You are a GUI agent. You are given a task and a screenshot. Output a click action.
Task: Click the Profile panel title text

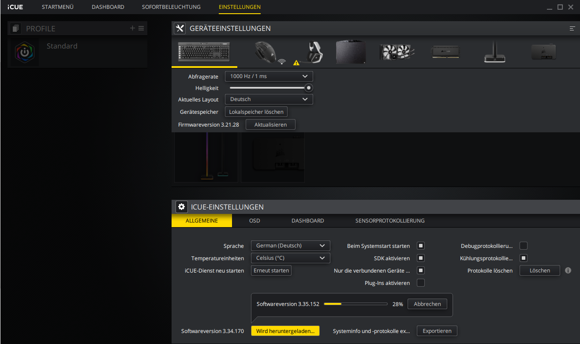pyautogui.click(x=41, y=29)
